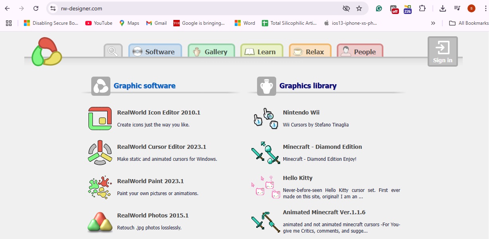Viewport: 489px width, 239px height.
Task: Click 'Paint your own pictures or animations.' text
Action: click(x=158, y=194)
